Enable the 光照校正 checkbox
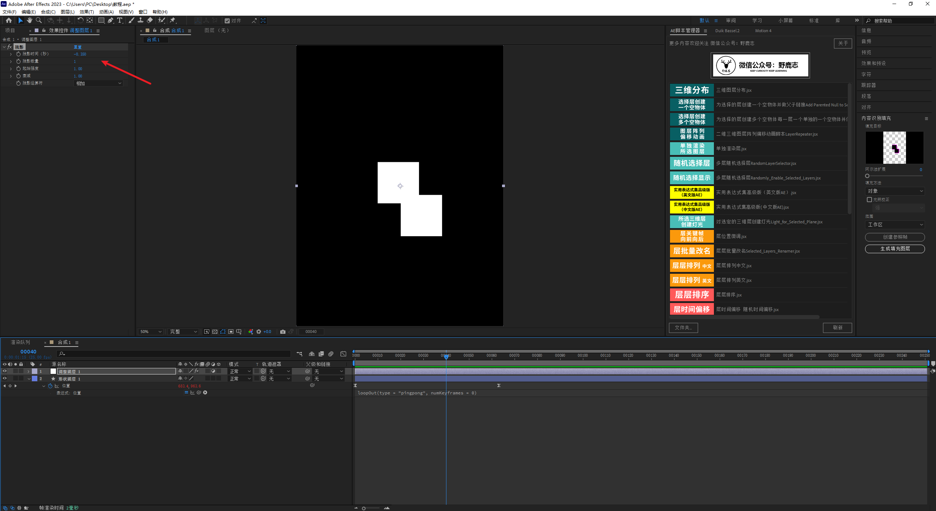 869,200
